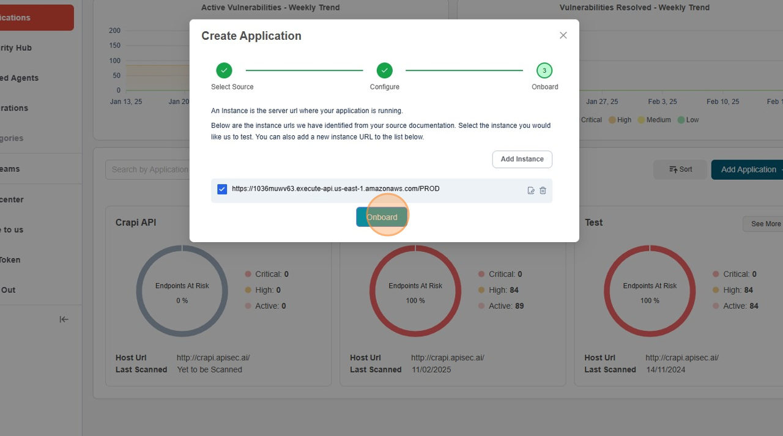
Task: Click the Configure step checkmark icon
Action: click(384, 70)
